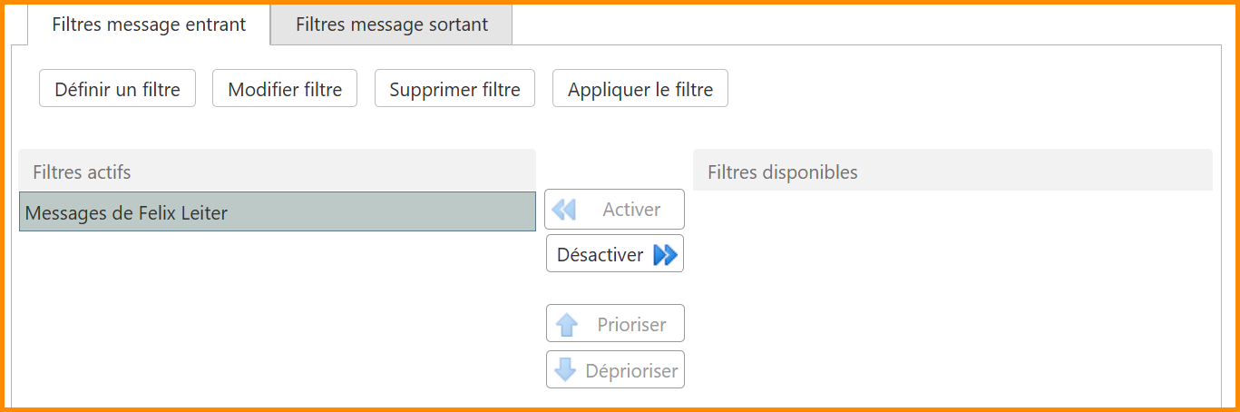
Task: Click the Filtres disponibles list header
Action: [952, 172]
